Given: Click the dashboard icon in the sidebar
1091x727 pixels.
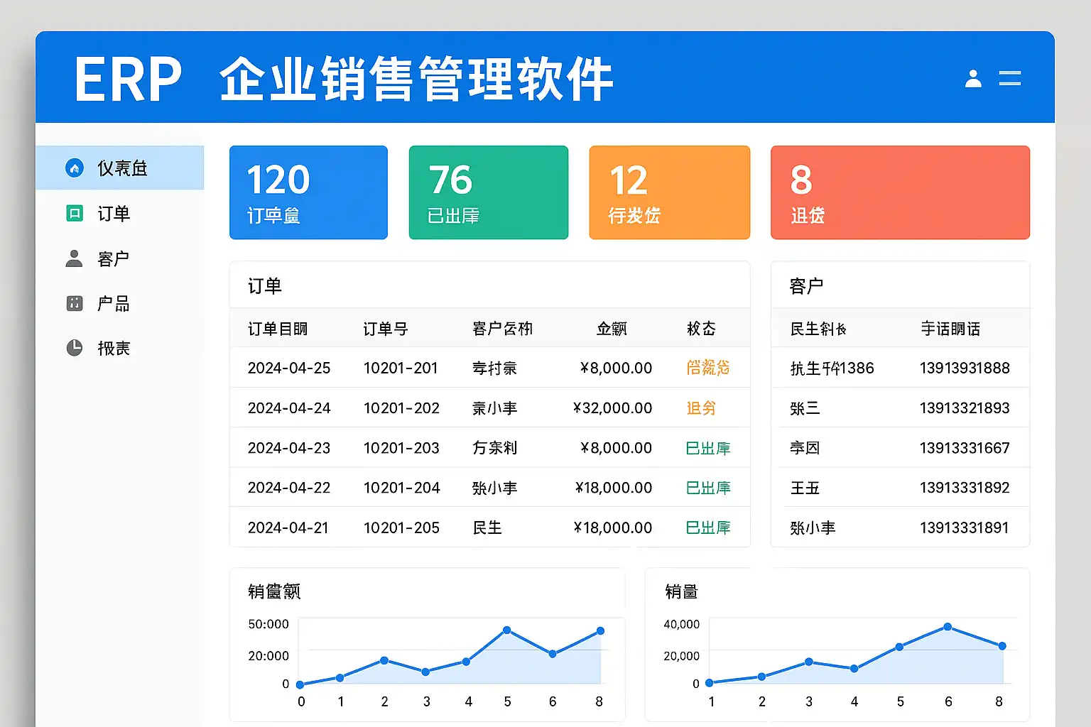Looking at the screenshot, I should [x=75, y=168].
